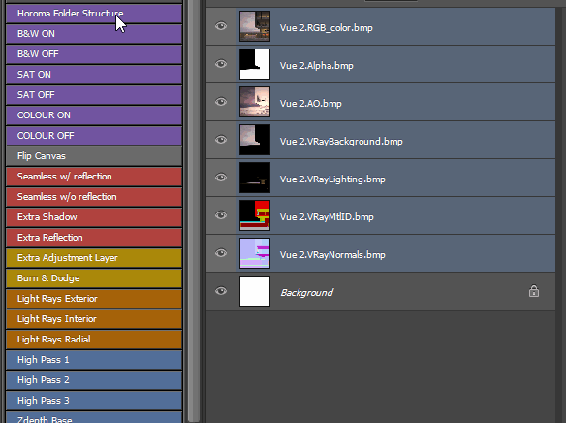Click the 'Vue 2.Alpha.bmp' layer name
This screenshot has width=566, height=423.
click(316, 65)
